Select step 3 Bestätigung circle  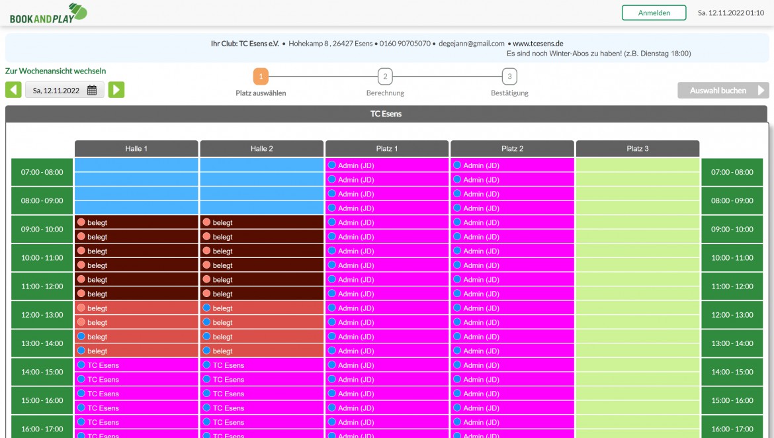click(509, 77)
